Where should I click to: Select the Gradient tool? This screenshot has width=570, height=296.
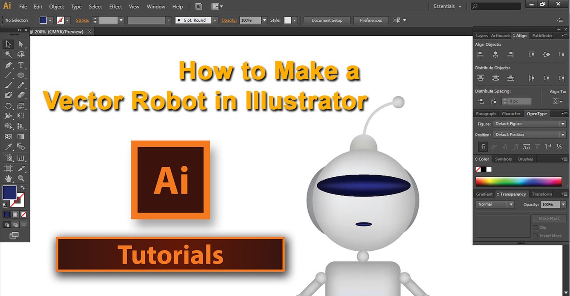[x=21, y=137]
